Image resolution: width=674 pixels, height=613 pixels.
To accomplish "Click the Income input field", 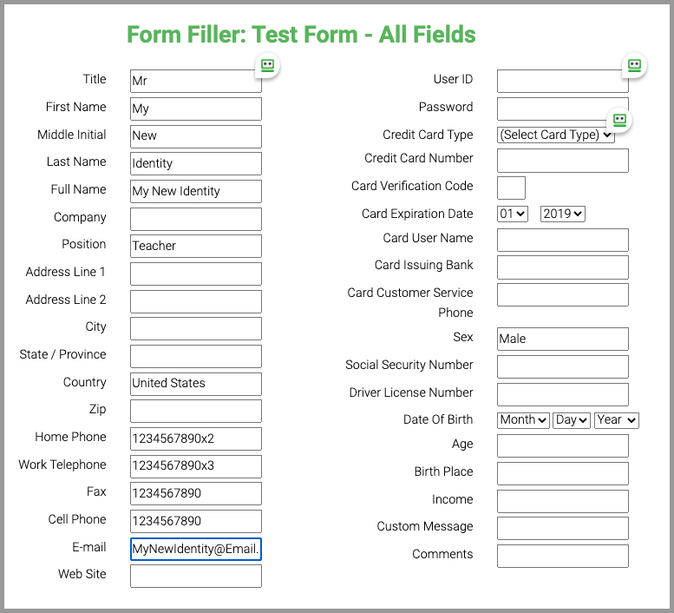I will pos(563,501).
